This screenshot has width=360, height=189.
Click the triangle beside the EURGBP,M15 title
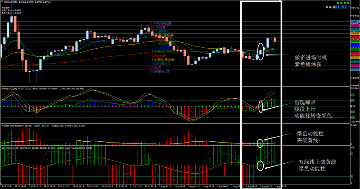(3, 2)
